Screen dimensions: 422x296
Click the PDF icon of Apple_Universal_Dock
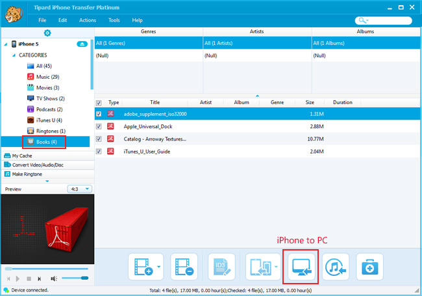[x=110, y=126]
